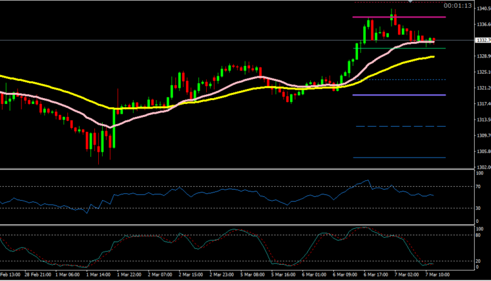The width and height of the screenshot is (491, 281).
Task: Click the 1302.0 price axis label
Action: pyautogui.click(x=481, y=167)
